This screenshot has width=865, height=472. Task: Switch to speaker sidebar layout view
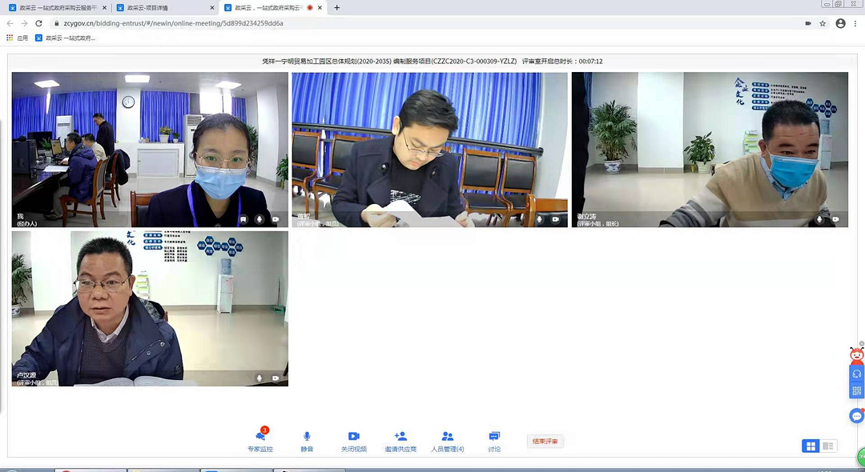tap(828, 446)
